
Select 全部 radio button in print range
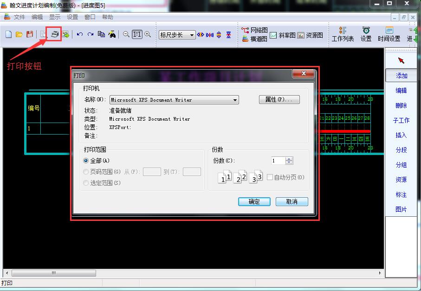(85, 160)
